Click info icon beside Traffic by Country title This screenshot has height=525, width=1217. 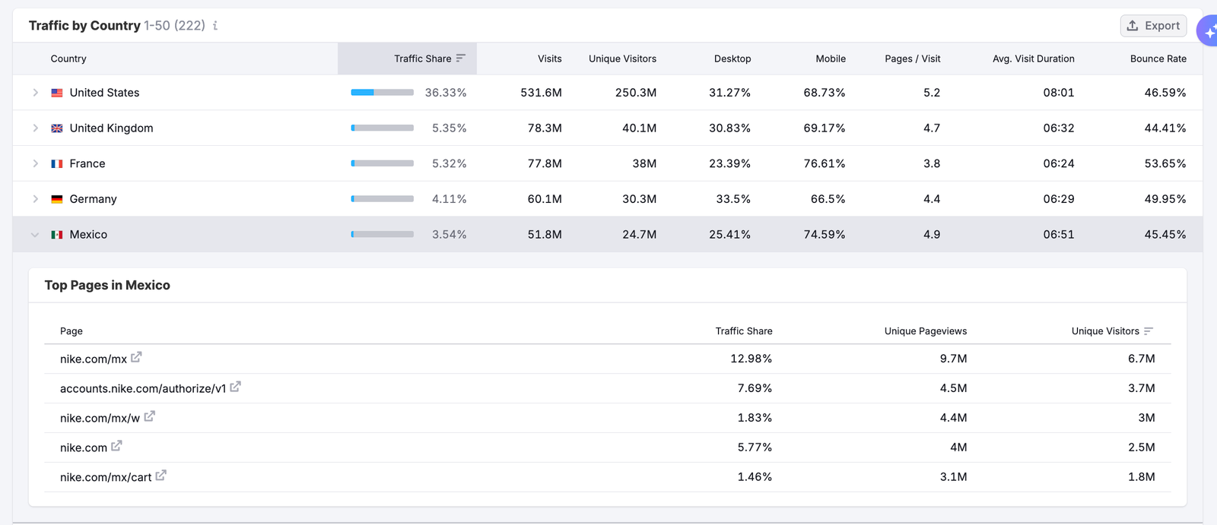215,26
